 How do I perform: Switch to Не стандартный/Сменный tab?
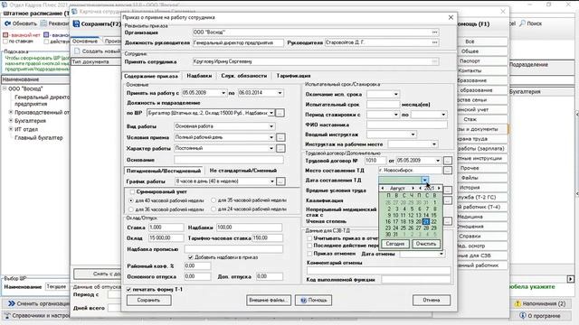point(243,171)
